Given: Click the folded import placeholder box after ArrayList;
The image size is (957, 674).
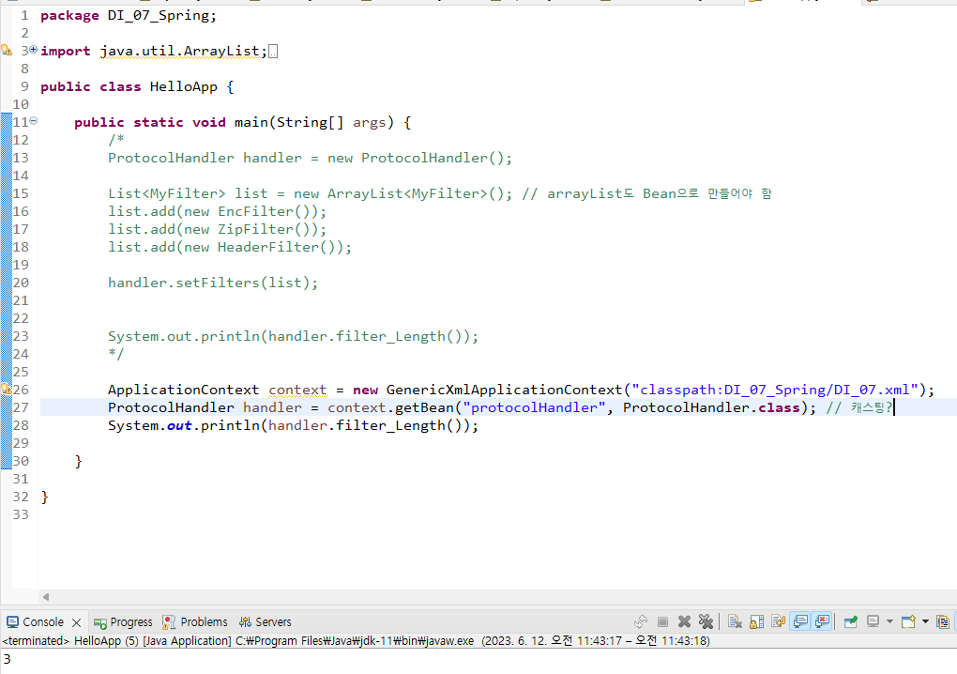Looking at the screenshot, I should pos(273,52).
